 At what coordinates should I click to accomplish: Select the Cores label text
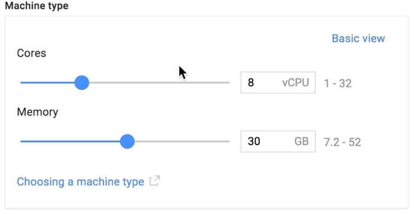(31, 53)
